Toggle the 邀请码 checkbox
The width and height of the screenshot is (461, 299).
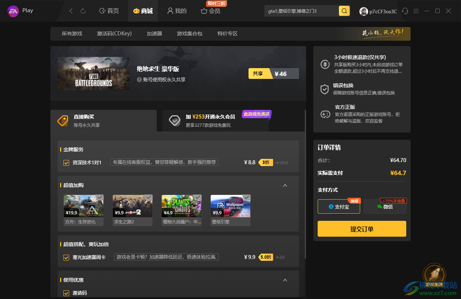click(66, 293)
